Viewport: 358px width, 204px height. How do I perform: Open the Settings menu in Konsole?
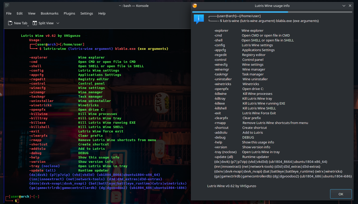(87, 13)
